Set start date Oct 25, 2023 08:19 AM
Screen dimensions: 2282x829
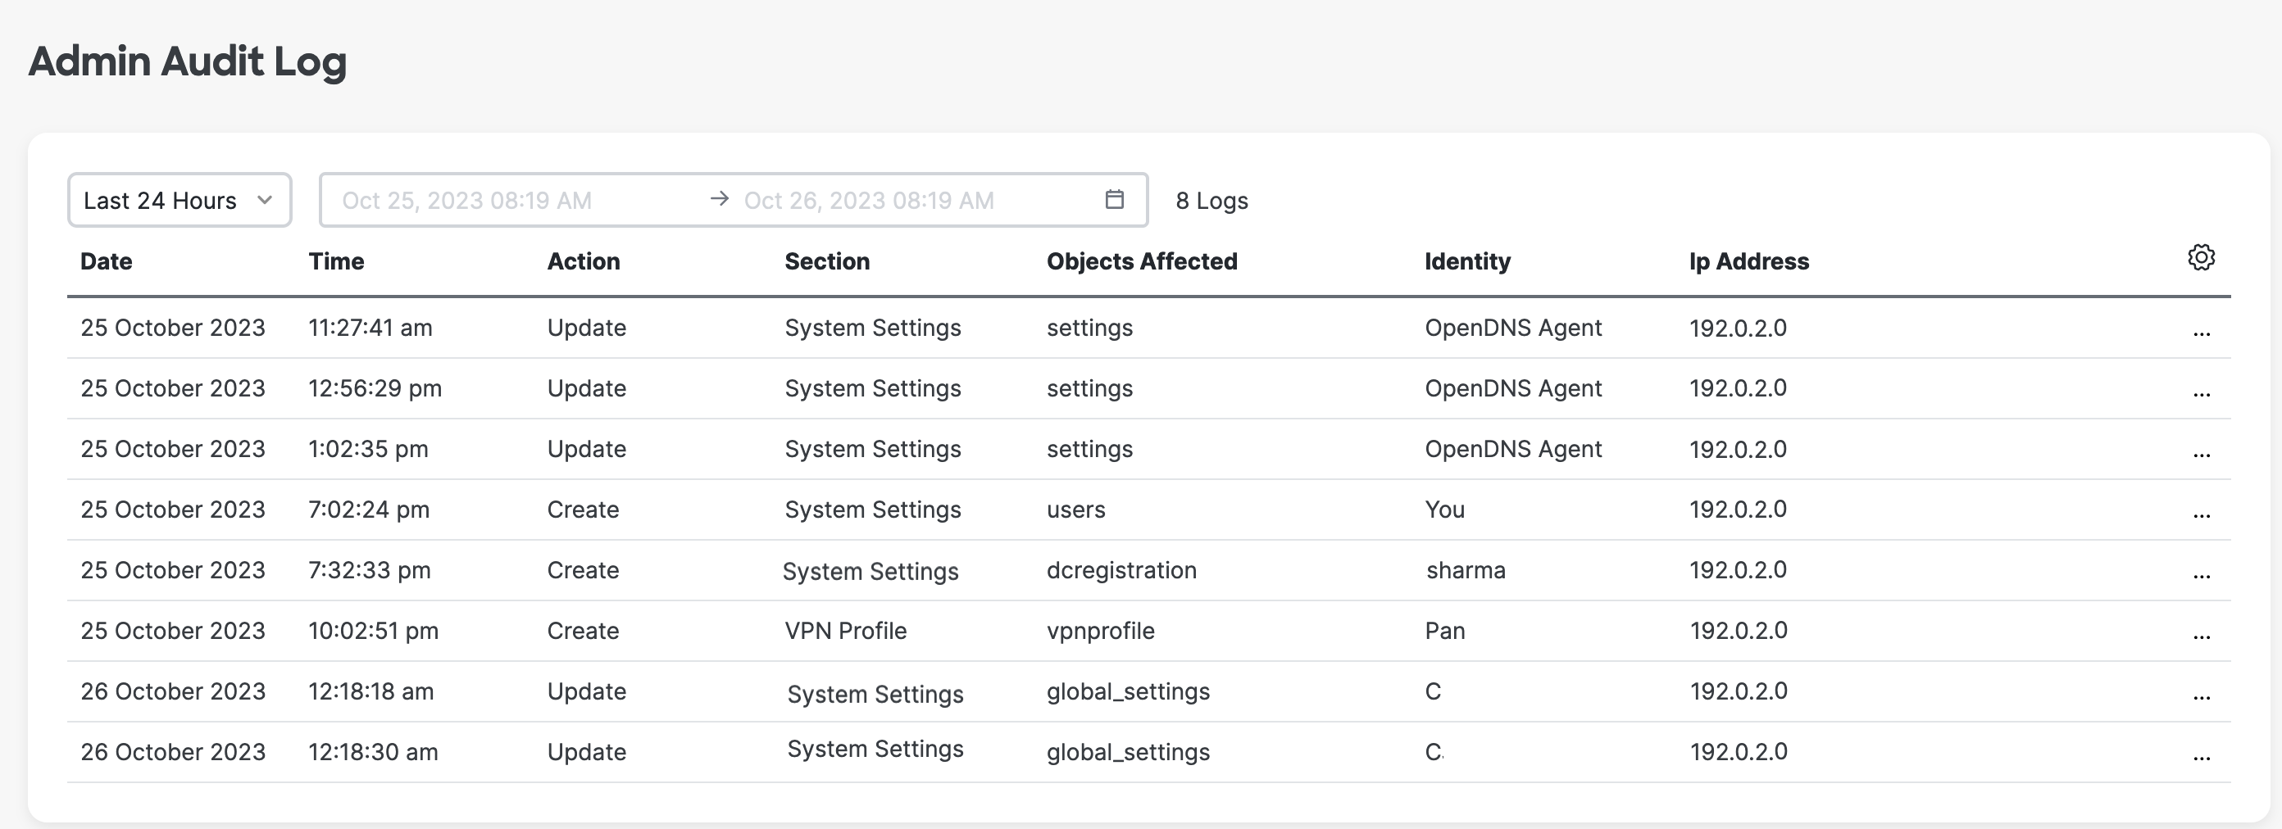coord(467,200)
